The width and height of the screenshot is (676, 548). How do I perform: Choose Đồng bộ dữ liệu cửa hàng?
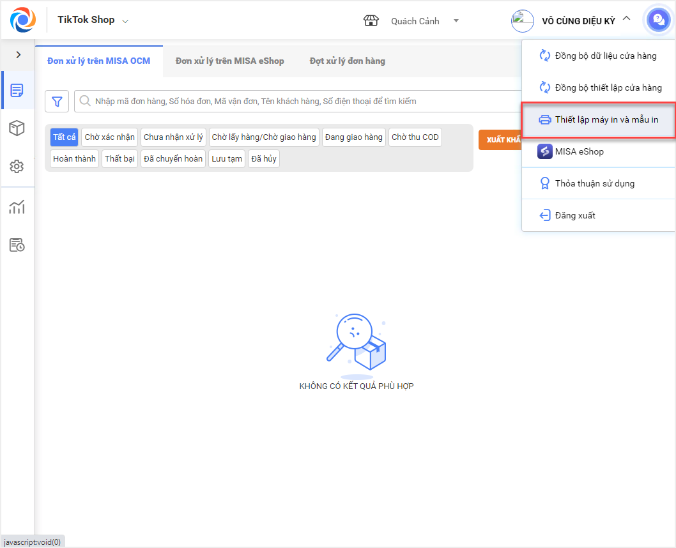click(598, 56)
